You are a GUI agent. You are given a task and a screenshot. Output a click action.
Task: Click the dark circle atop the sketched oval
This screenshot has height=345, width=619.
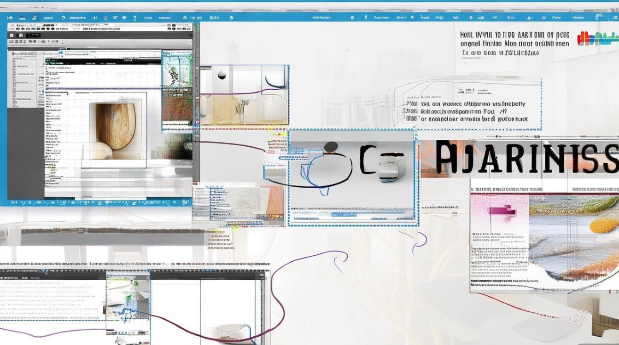tap(330, 147)
